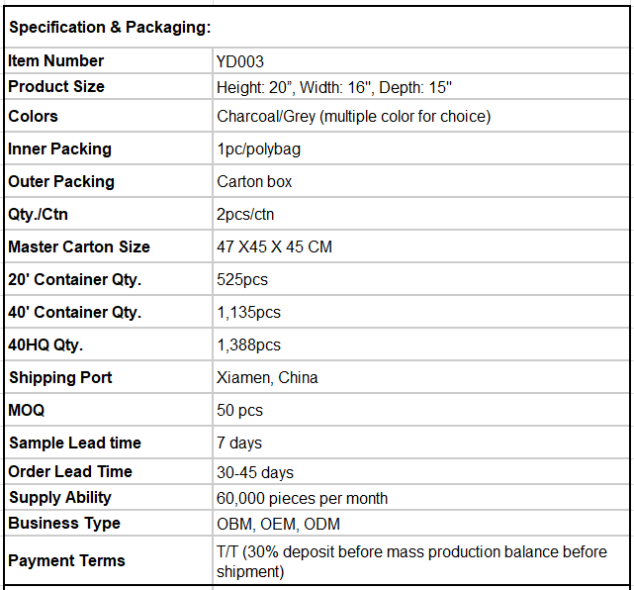Click the Inner Packing label
Image resolution: width=634 pixels, height=590 pixels.
point(59,149)
